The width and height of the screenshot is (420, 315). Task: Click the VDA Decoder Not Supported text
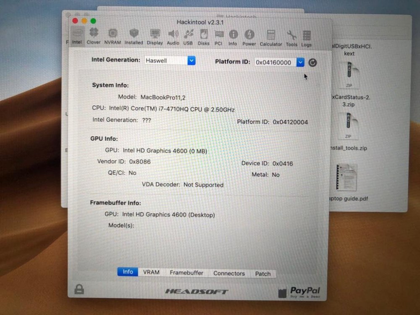click(x=182, y=184)
